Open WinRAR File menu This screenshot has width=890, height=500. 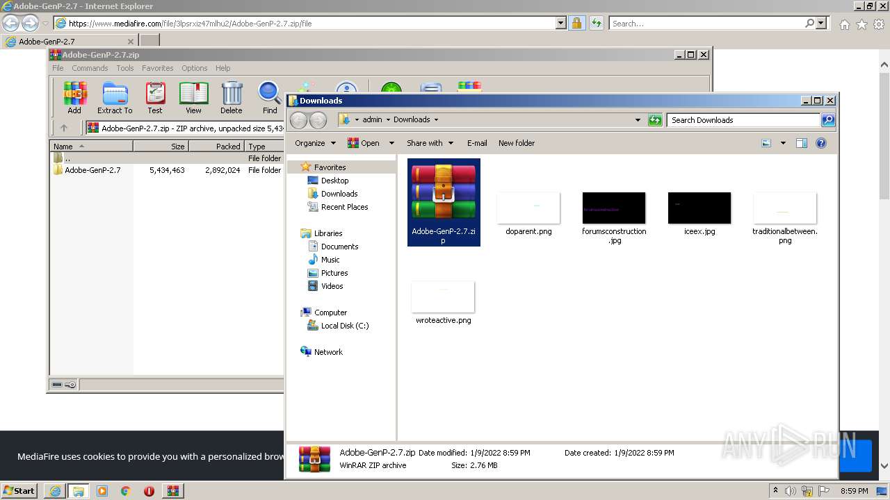coord(58,68)
